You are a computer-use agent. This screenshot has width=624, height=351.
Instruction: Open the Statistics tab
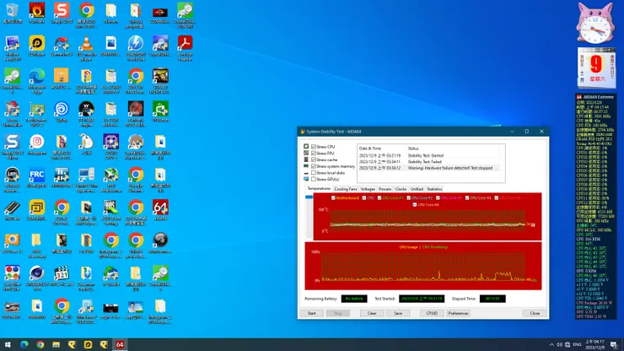pyautogui.click(x=434, y=189)
